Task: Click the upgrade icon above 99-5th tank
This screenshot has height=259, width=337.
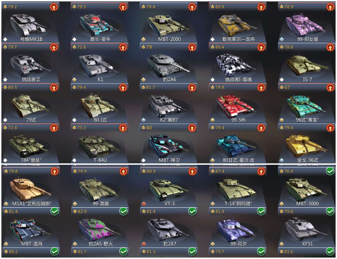Action: (x=261, y=87)
